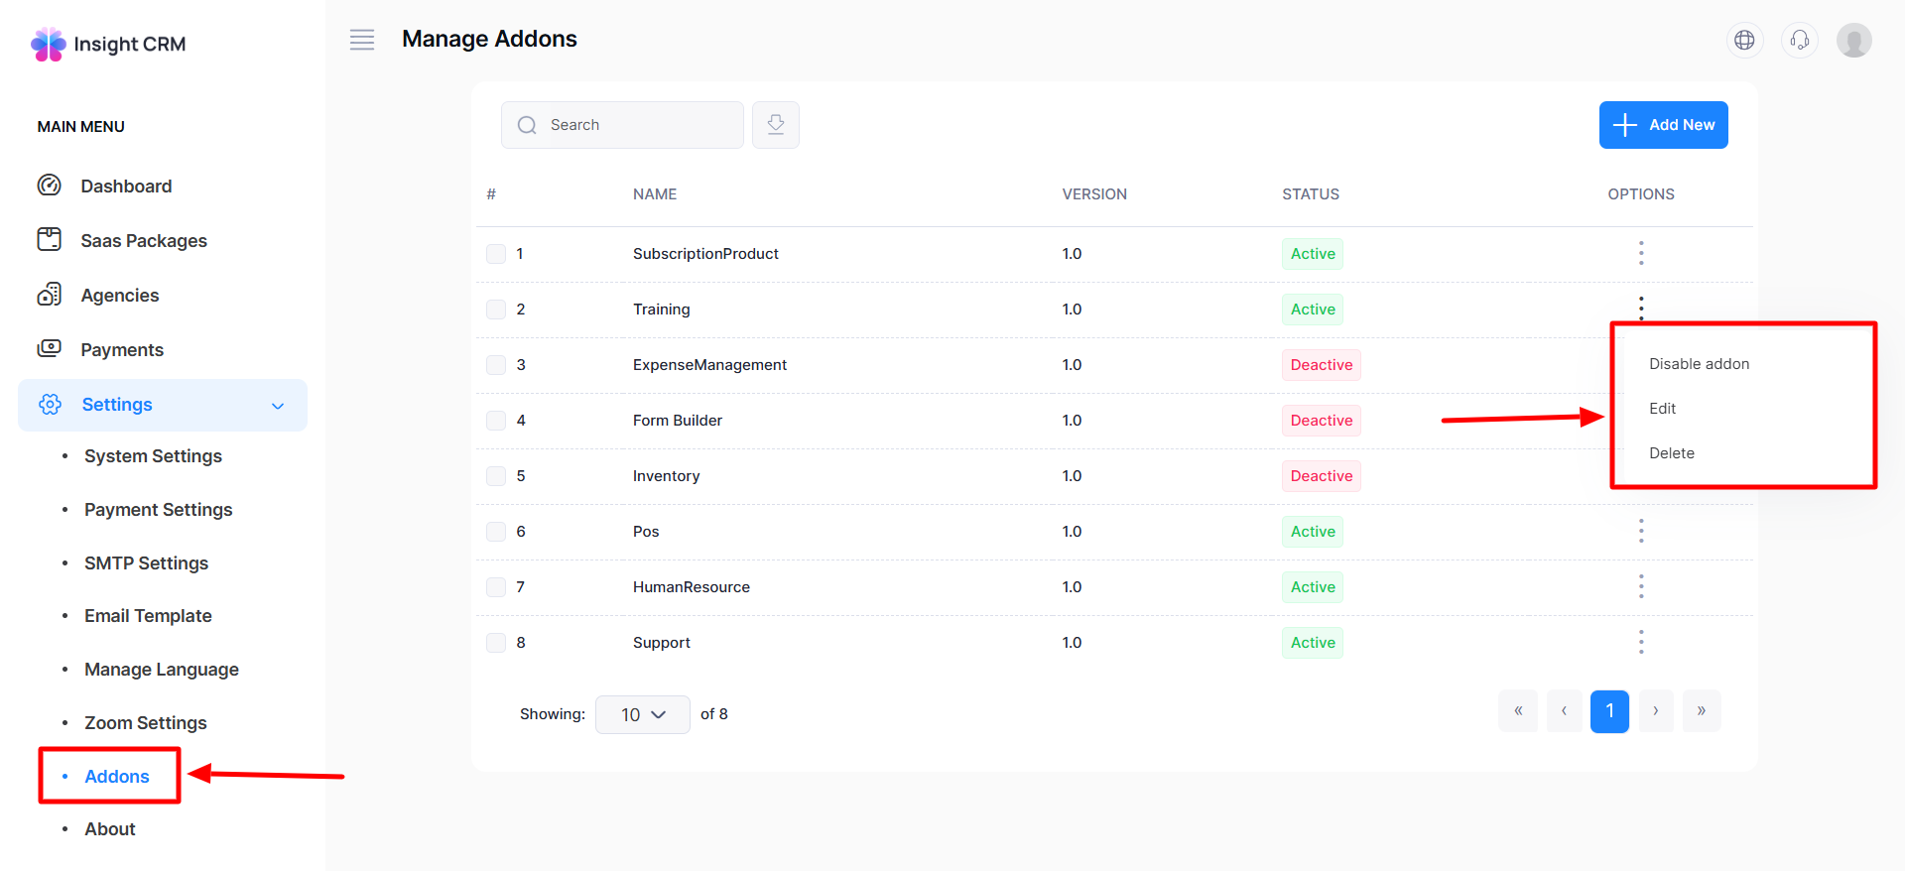
Task: Open the Saas Packages menu item
Action: [x=143, y=241]
